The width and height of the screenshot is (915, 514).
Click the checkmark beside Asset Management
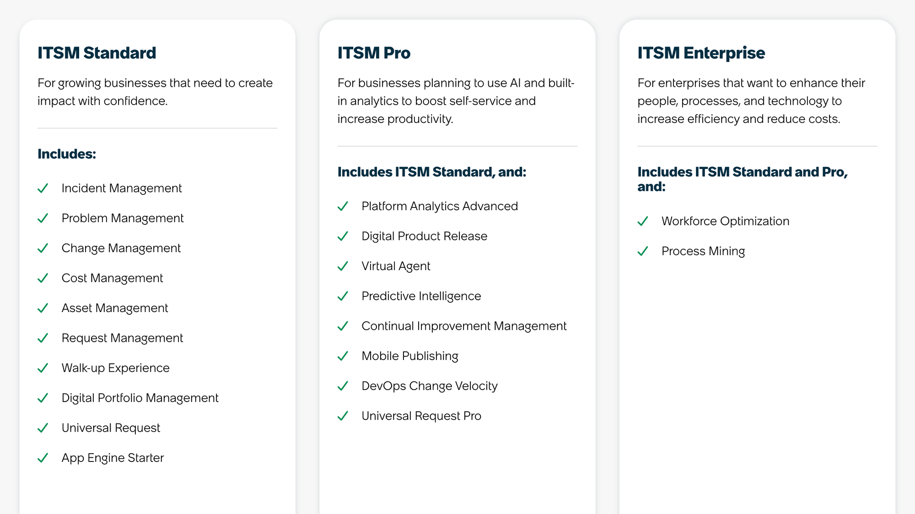43,308
